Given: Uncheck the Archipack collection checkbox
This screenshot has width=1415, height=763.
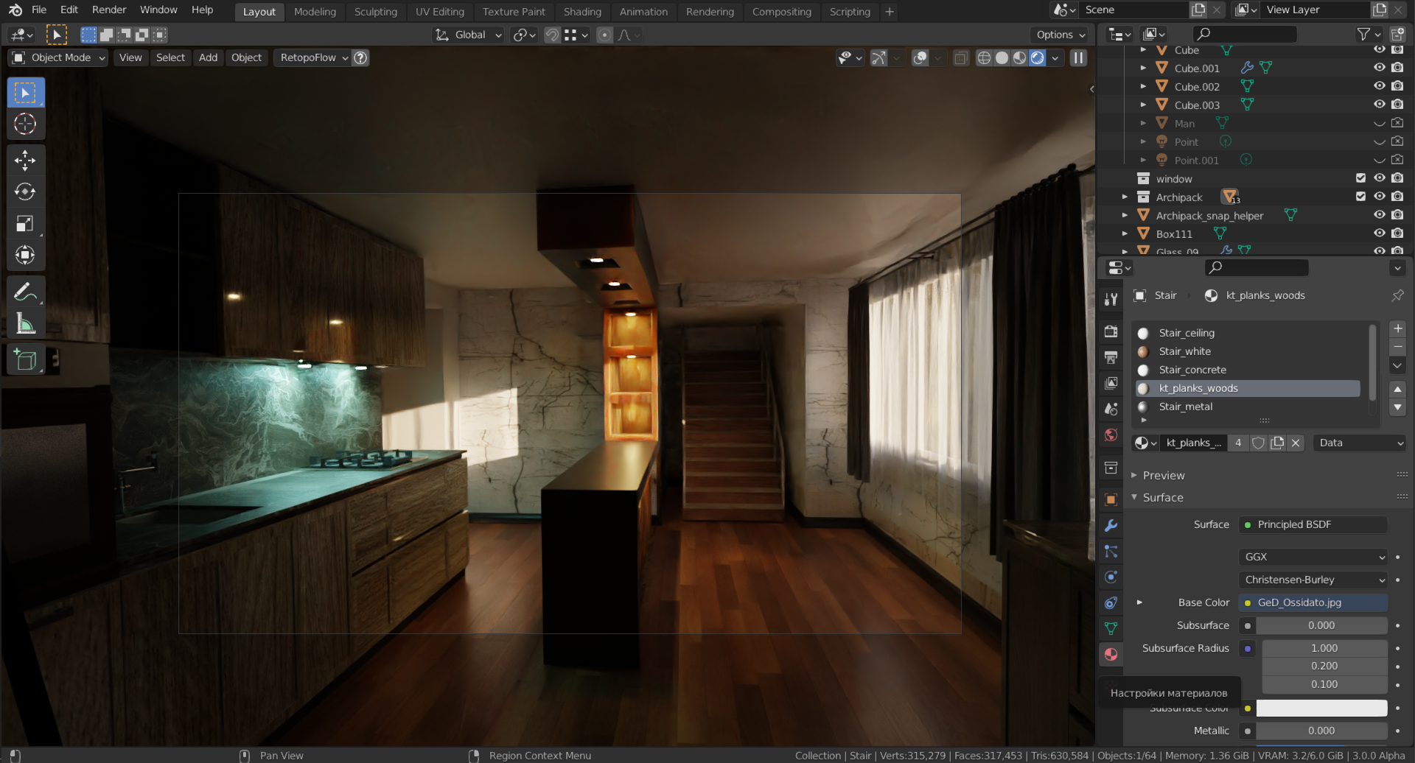Looking at the screenshot, I should pos(1360,197).
